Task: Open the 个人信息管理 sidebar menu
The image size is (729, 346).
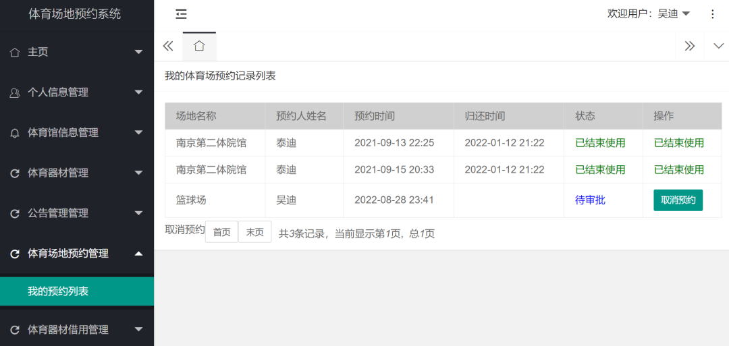Action: click(77, 92)
